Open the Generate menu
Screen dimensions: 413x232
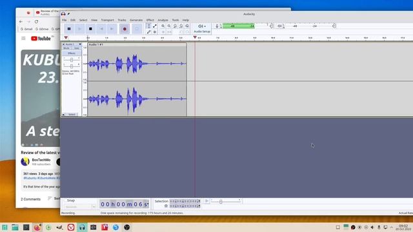coord(136,20)
